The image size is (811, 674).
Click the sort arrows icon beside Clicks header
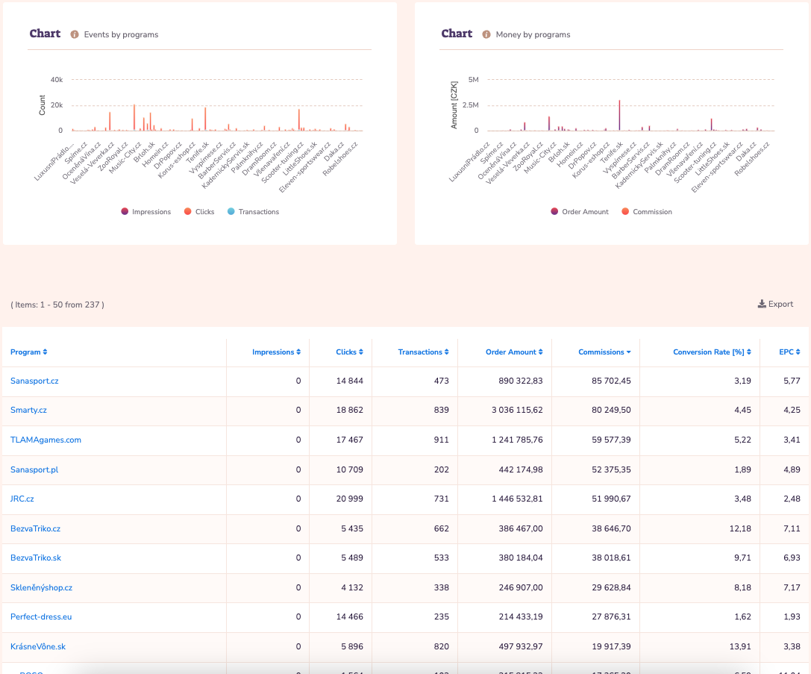[x=361, y=352]
